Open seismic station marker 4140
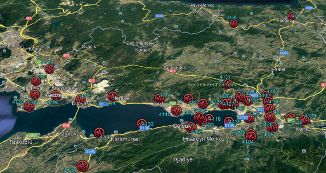Viewport: 326px width, 173px height. [x=83, y=166]
